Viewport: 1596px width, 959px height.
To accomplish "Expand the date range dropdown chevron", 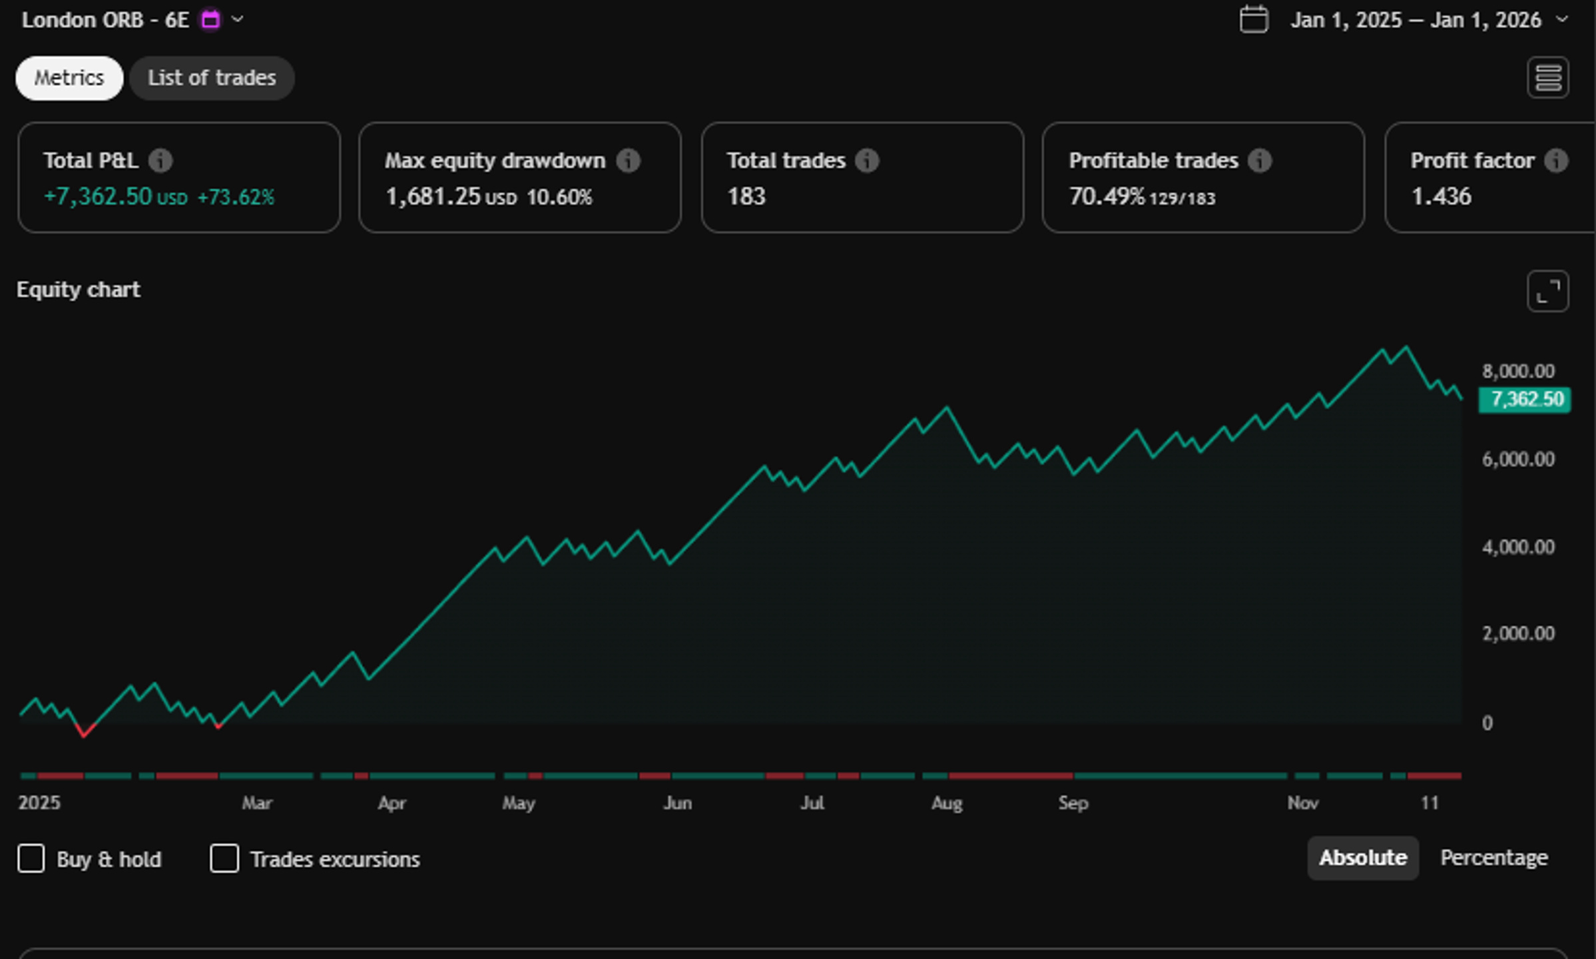I will coord(1561,19).
